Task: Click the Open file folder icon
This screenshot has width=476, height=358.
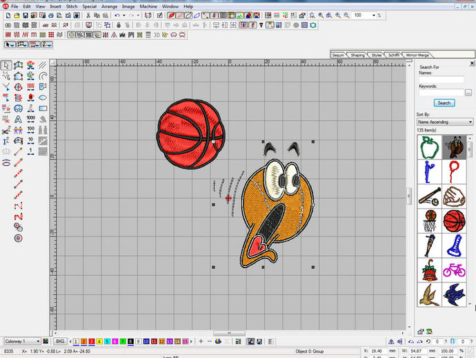Action: click(x=17, y=15)
